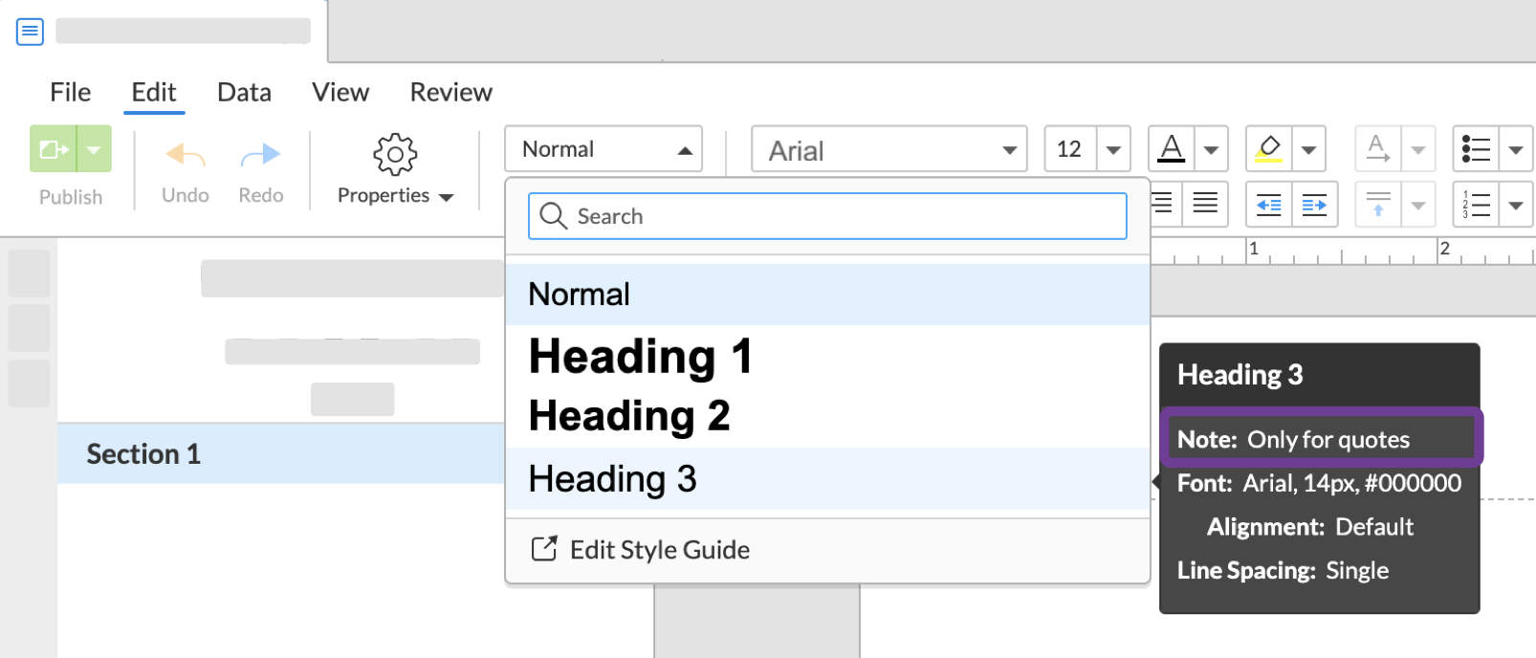Open the font color dropdown arrow

pyautogui.click(x=1211, y=149)
